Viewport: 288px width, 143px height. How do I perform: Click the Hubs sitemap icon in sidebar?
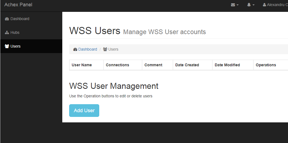pyautogui.click(x=7, y=33)
